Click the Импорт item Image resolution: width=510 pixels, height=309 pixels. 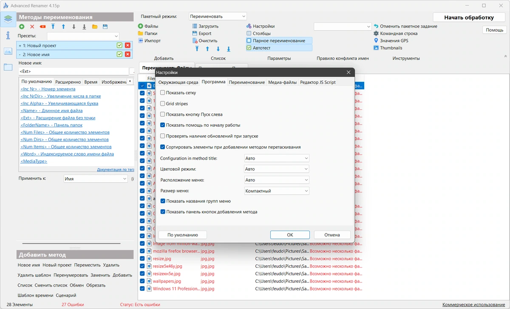coord(149,41)
